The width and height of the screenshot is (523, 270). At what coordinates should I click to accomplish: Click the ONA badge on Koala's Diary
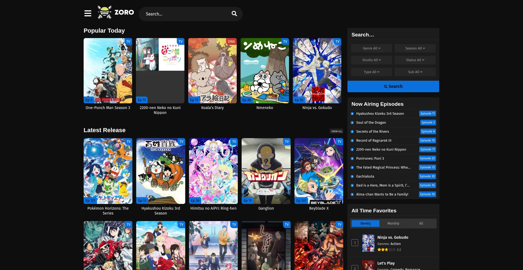pos(231,42)
